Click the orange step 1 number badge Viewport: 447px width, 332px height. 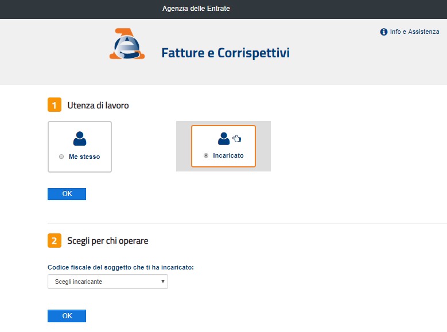click(55, 105)
